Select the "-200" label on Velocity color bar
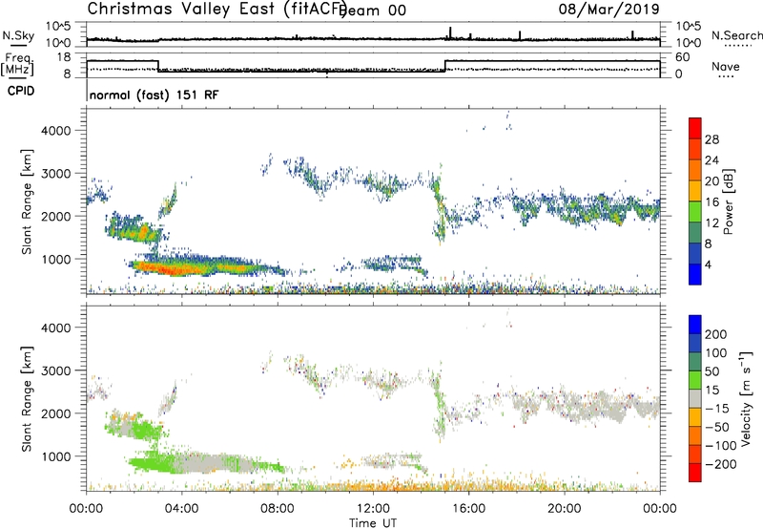Screen dimensions: 763x529 721,464
